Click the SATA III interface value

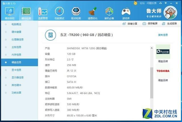pos(71,82)
